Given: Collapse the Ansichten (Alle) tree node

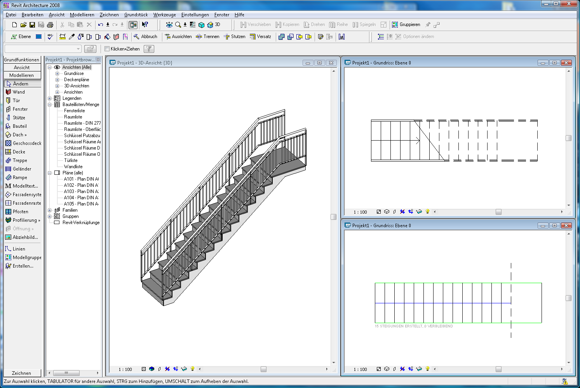Looking at the screenshot, I should (x=49, y=67).
